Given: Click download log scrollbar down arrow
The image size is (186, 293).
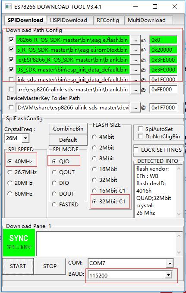Looking at the screenshot, I should click(179, 252).
